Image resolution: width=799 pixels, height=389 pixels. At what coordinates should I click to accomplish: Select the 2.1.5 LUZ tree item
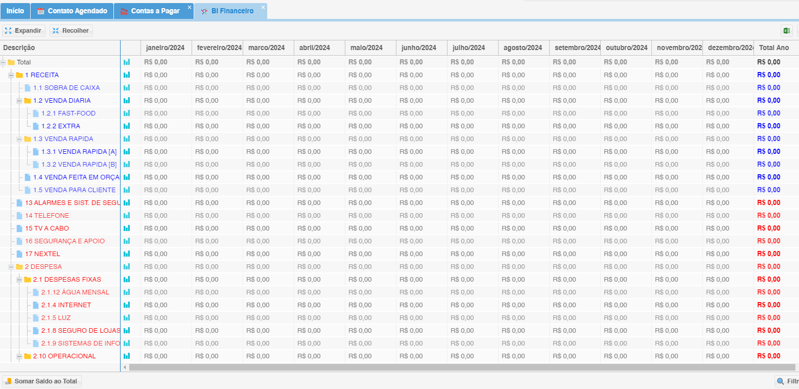tap(56, 317)
